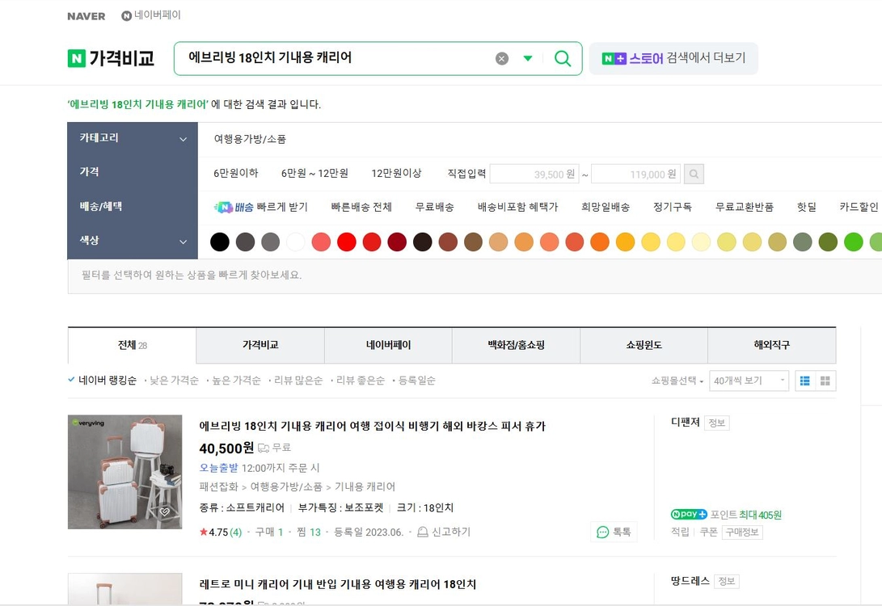Click the heart wishlist icon on product image
The image size is (882, 606).
click(x=164, y=511)
